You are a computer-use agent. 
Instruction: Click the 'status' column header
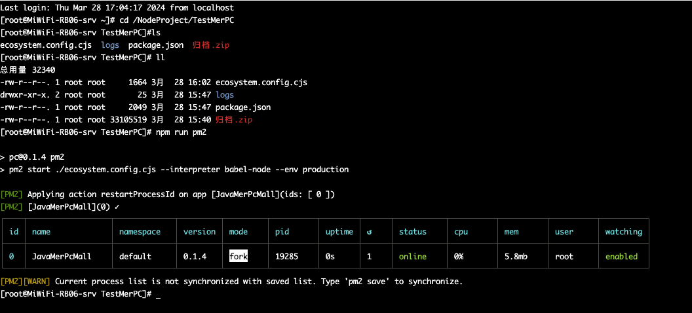click(x=413, y=231)
